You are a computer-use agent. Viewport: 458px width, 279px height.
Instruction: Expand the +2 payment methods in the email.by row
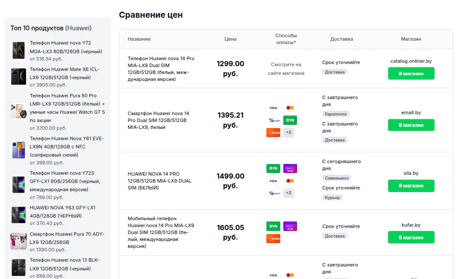point(288,133)
